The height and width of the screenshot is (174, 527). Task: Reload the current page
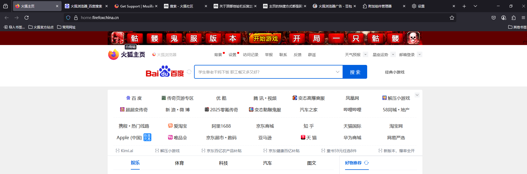click(27, 18)
